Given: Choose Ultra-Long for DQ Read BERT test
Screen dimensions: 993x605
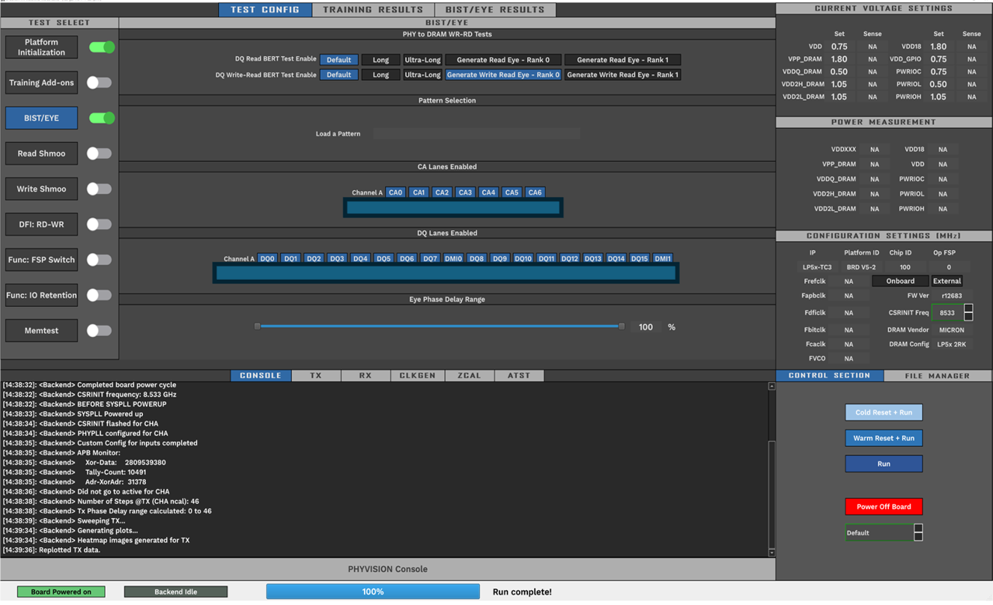Looking at the screenshot, I should 422,60.
